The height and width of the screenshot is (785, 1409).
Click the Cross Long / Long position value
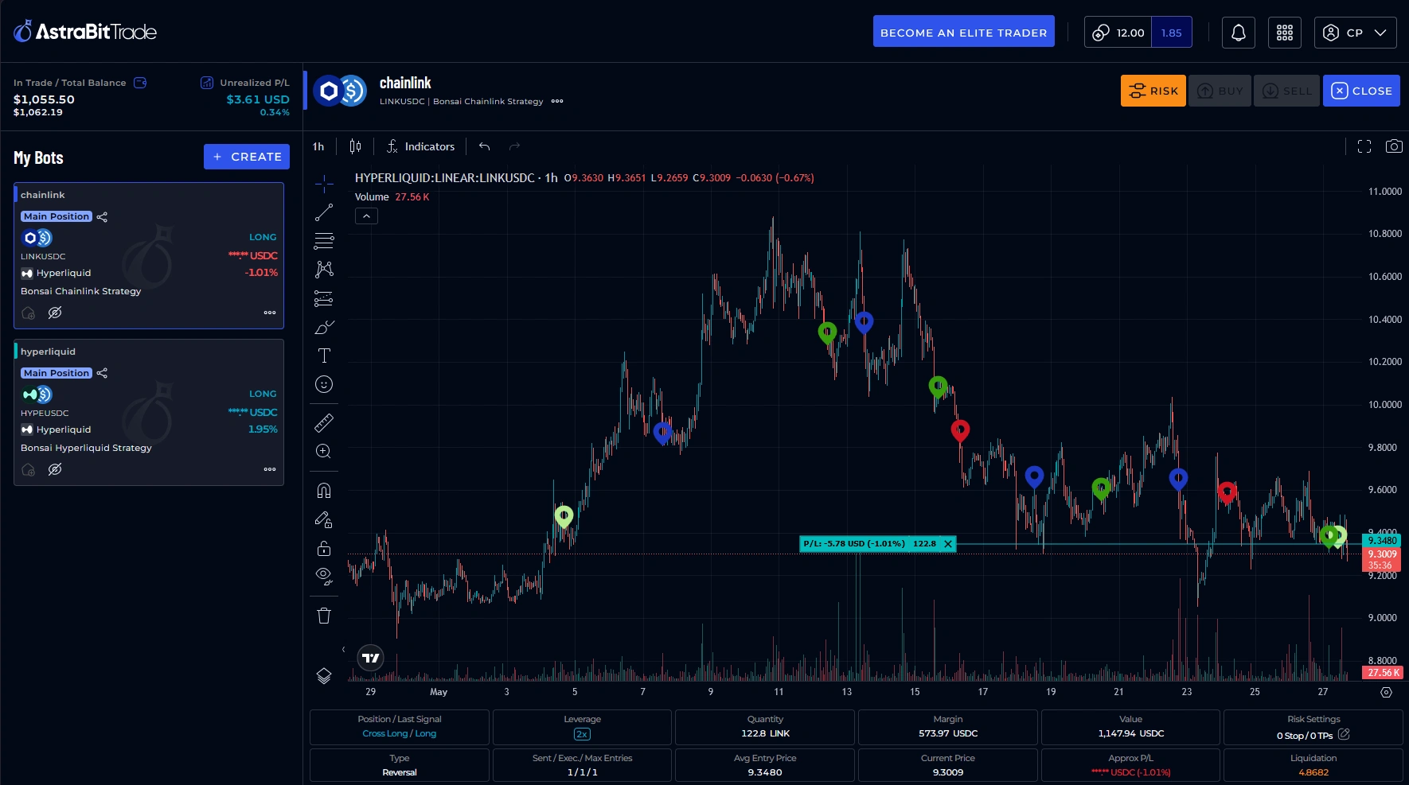(400, 734)
